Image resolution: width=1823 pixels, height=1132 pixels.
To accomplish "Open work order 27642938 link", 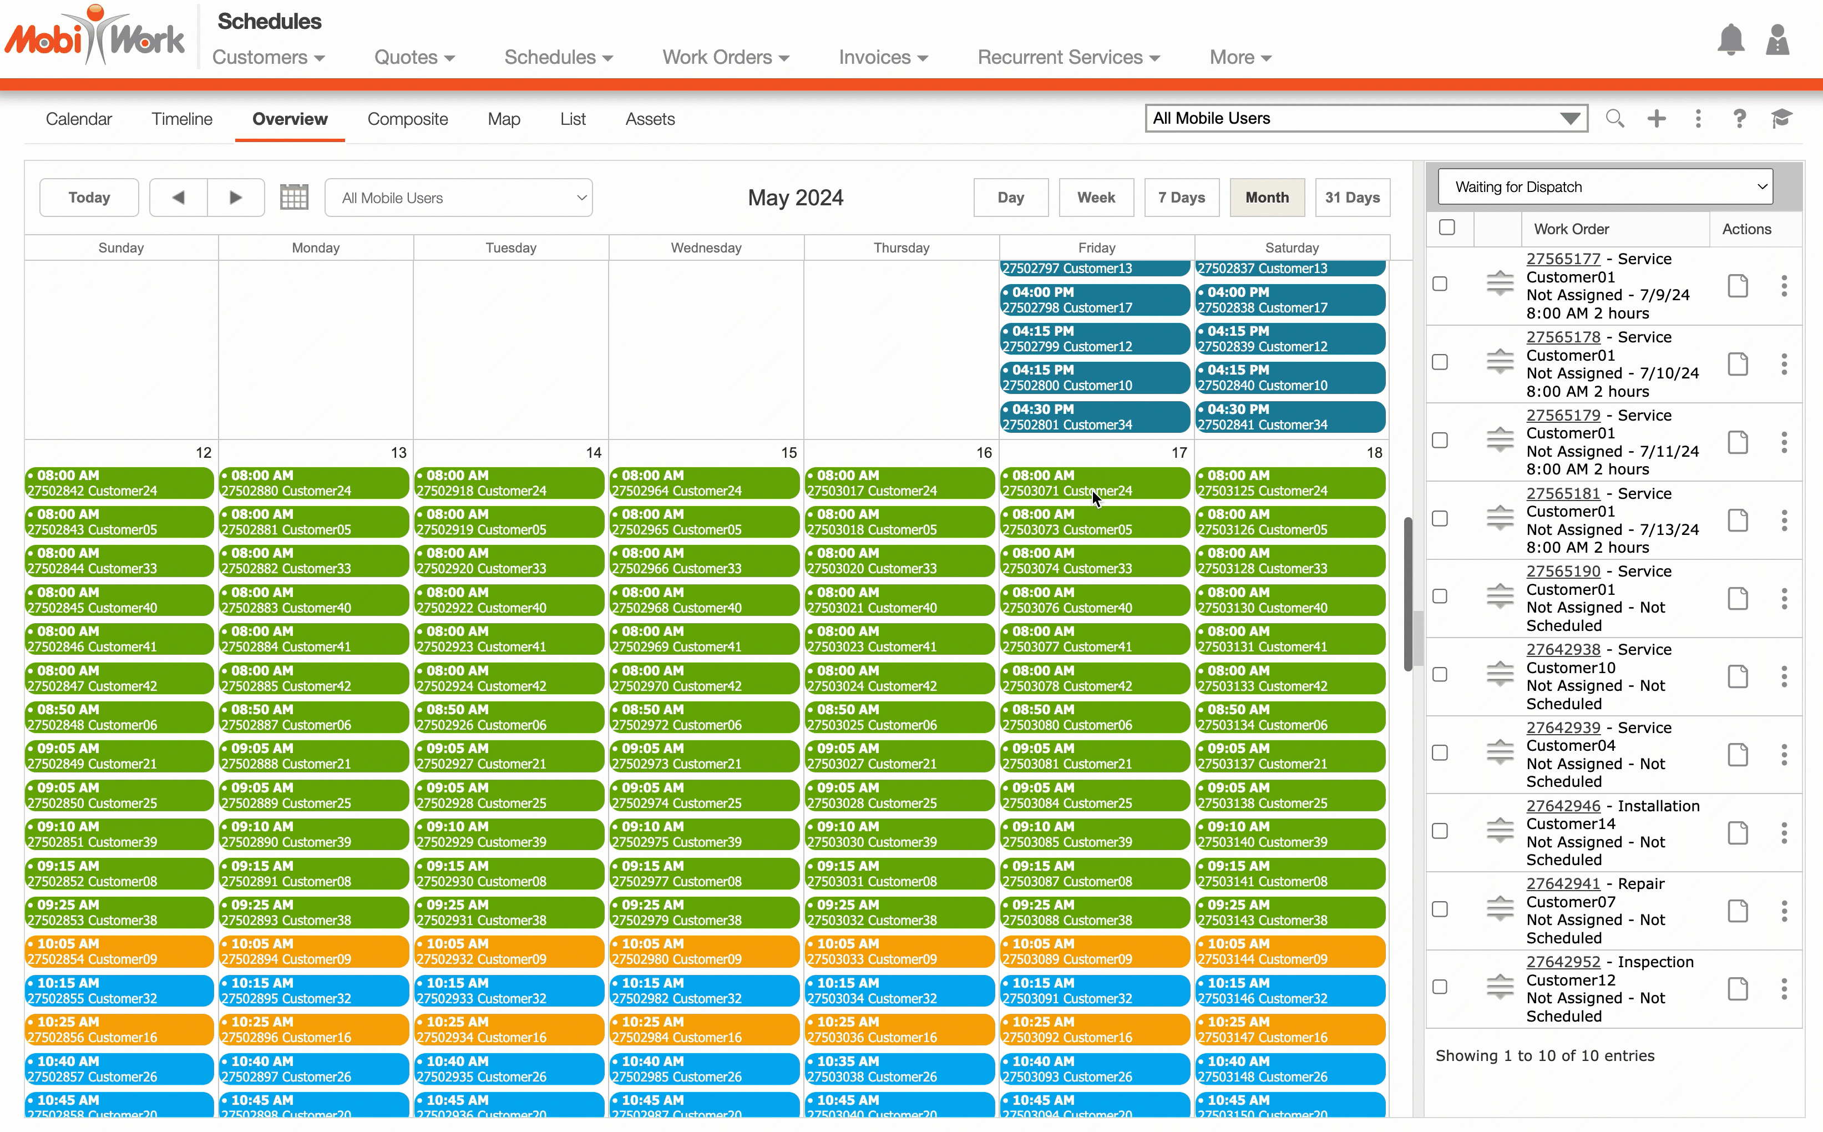I will (x=1563, y=649).
